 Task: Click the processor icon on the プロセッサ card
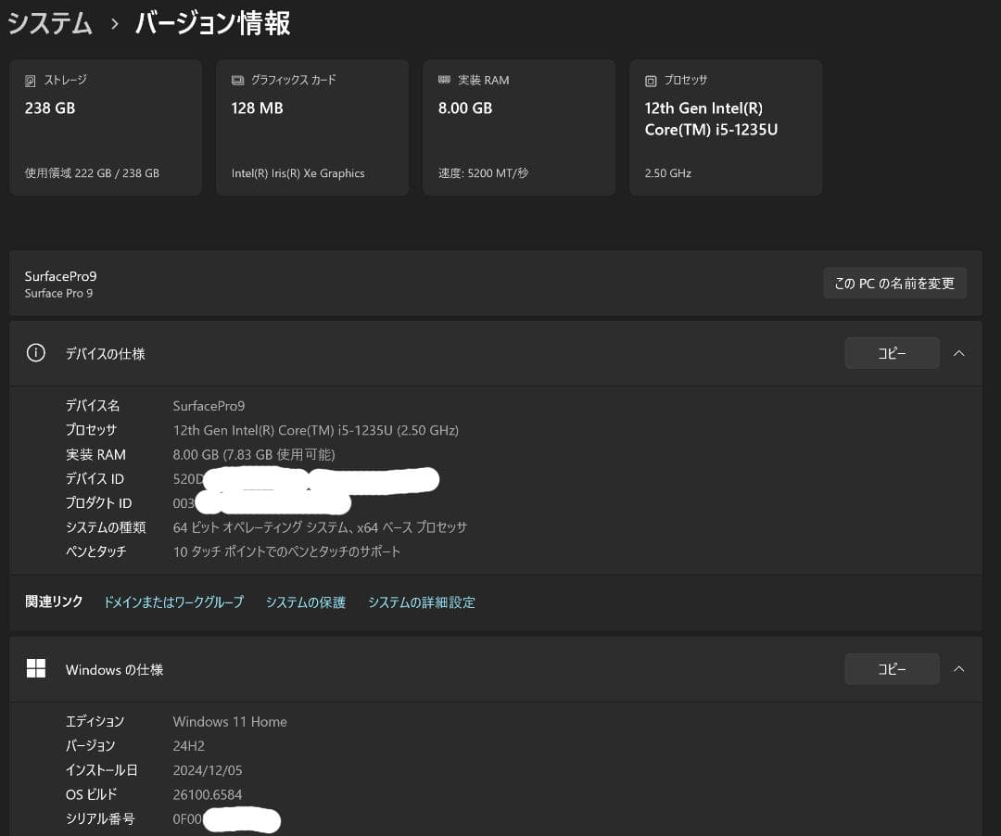tap(652, 80)
